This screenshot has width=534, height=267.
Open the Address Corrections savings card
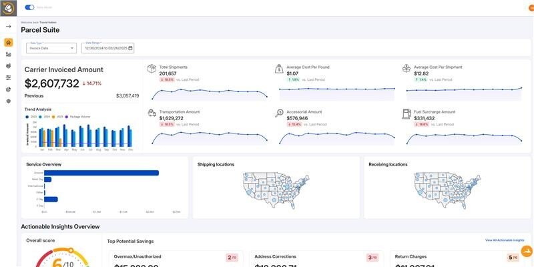click(x=314, y=258)
